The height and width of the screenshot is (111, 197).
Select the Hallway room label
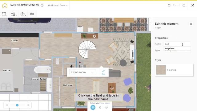pyautogui.click(x=68, y=85)
